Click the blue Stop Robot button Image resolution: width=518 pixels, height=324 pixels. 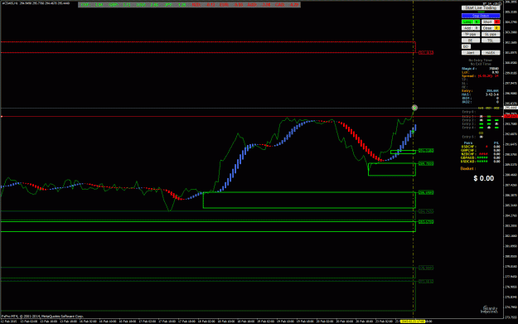481,16
